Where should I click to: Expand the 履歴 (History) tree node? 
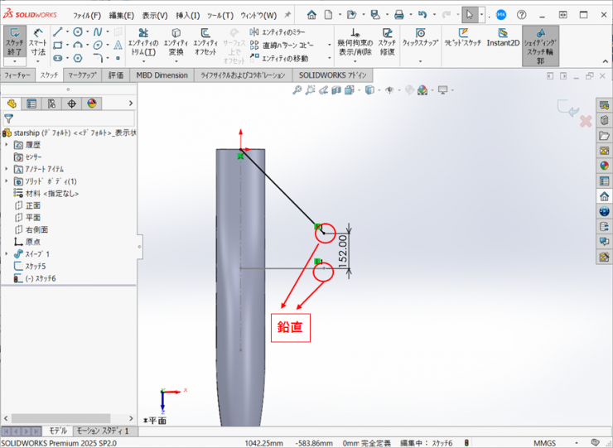click(x=7, y=145)
